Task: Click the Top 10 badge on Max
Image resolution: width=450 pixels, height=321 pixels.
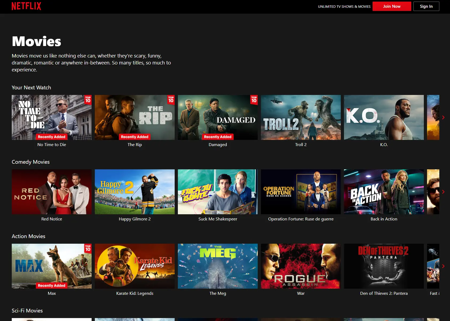Action: pyautogui.click(x=88, y=248)
